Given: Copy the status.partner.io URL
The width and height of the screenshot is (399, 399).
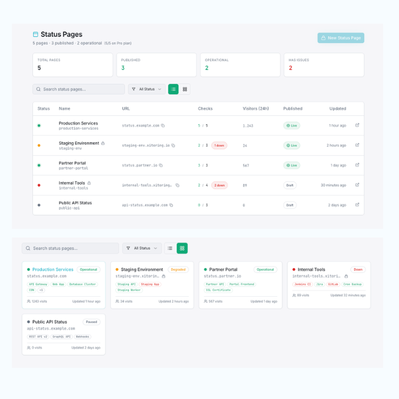Looking at the screenshot, I should coord(161,165).
